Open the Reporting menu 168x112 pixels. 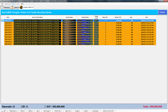point(7,4)
